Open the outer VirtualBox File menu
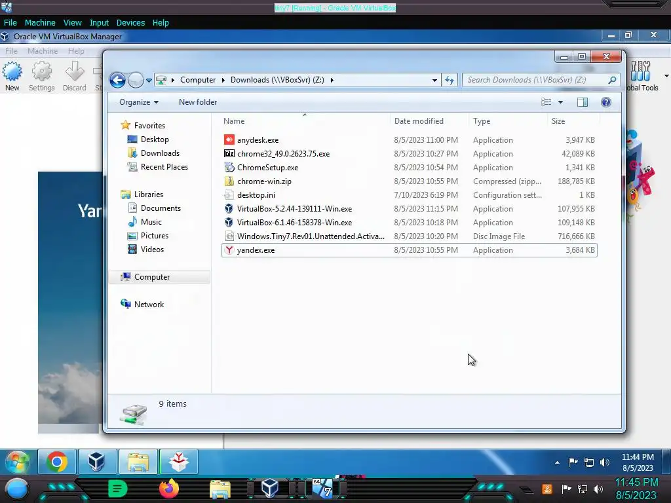 (x=10, y=23)
